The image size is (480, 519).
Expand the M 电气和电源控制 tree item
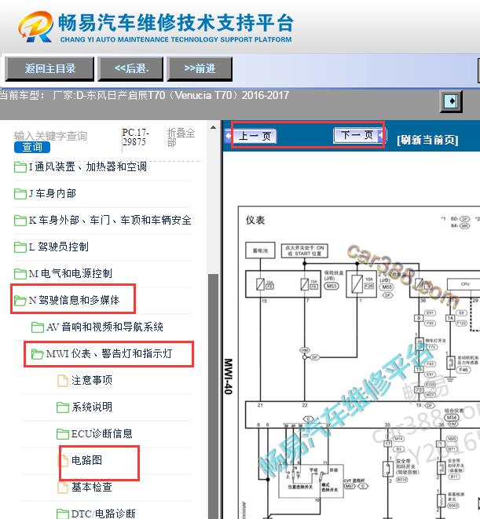(x=70, y=274)
